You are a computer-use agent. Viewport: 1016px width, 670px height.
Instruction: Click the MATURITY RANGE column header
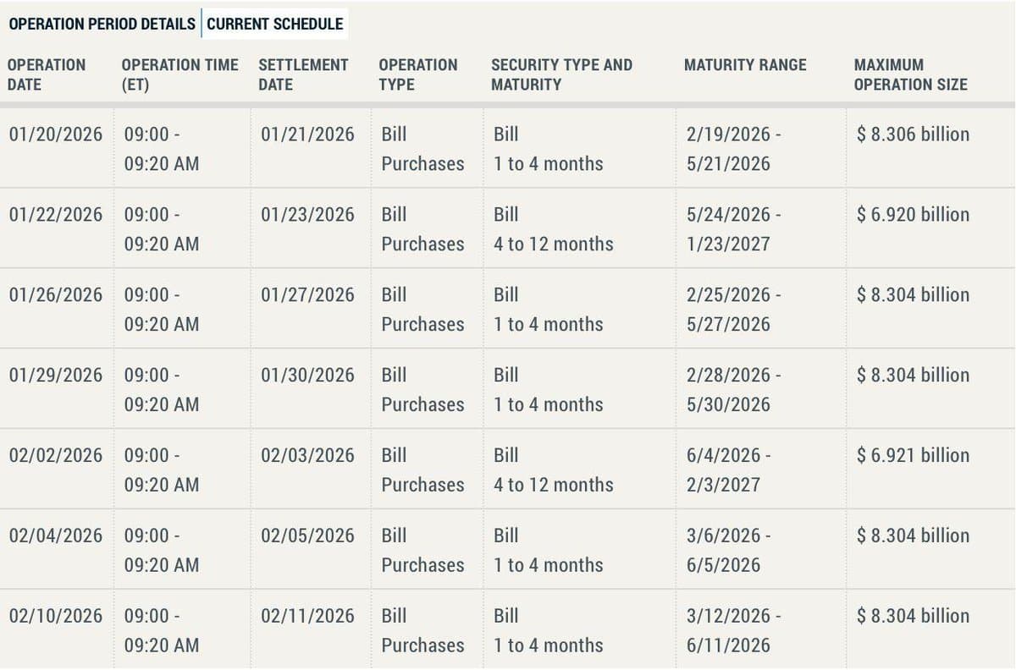coord(745,64)
